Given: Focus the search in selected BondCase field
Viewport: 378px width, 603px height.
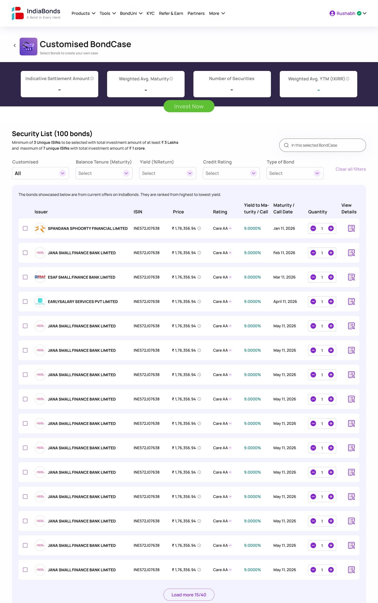Looking at the screenshot, I should tap(323, 145).
